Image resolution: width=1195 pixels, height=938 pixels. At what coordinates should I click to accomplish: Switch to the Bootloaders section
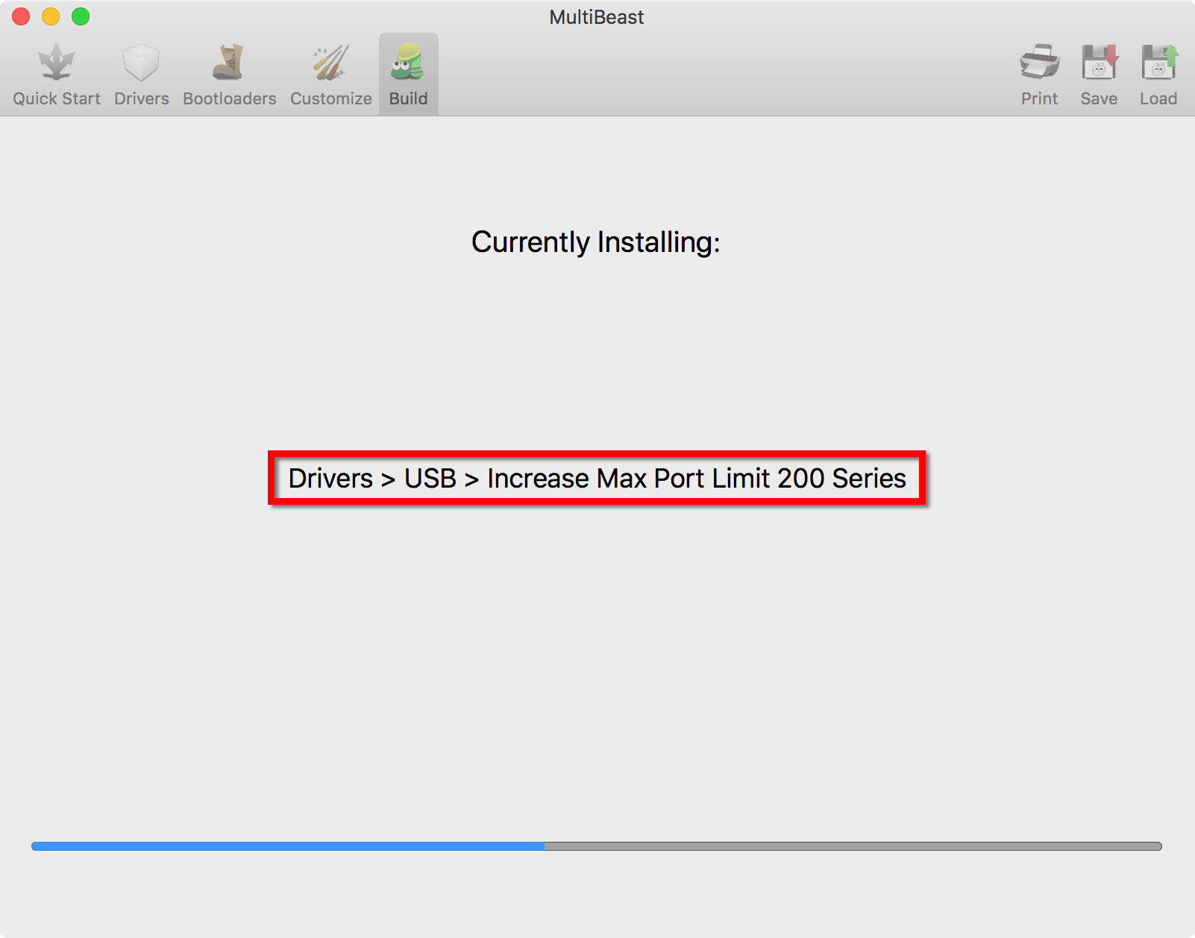tap(229, 75)
